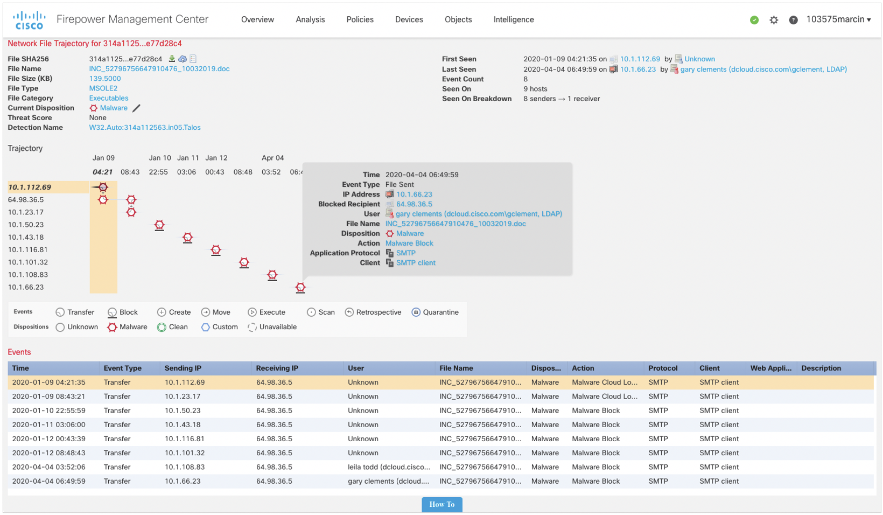Select event row 2020-01-10 22:55:59
This screenshot has width=883, height=515.
click(x=441, y=410)
